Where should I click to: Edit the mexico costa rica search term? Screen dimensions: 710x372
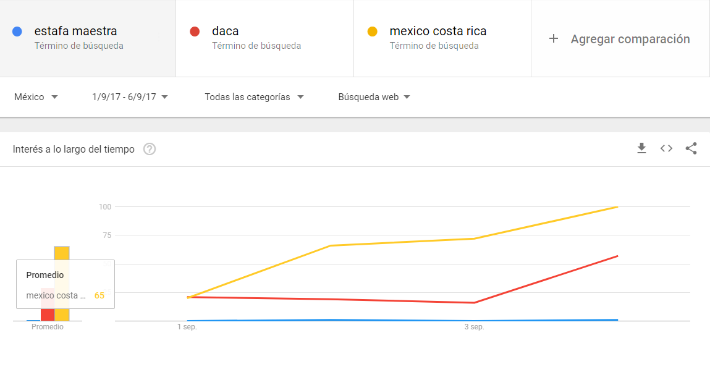(438, 31)
